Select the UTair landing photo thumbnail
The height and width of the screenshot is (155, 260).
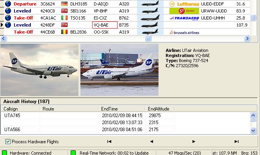click(39, 70)
